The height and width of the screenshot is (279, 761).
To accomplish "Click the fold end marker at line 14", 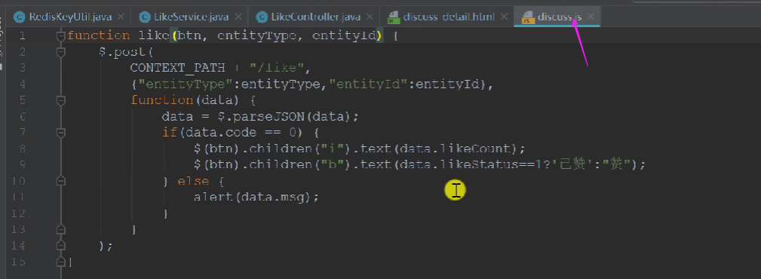I will [60, 246].
